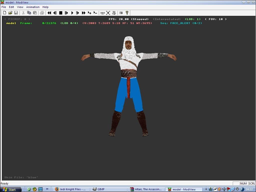Screen dimensions: 256x192
Task: Toggle the bone display toolbar icon
Action: tap(102, 13)
